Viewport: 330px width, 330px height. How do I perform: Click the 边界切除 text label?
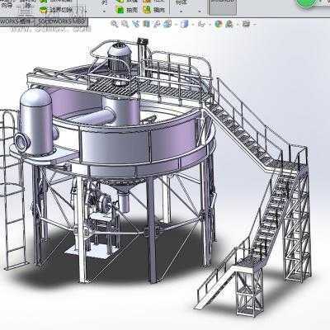pyautogui.click(x=61, y=10)
